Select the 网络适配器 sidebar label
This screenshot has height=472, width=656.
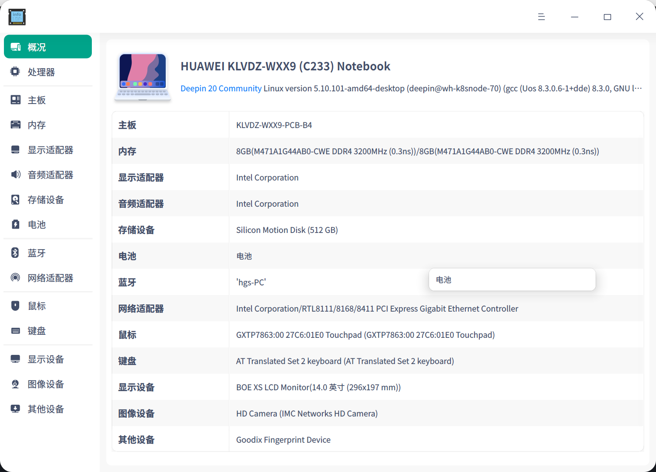point(50,278)
